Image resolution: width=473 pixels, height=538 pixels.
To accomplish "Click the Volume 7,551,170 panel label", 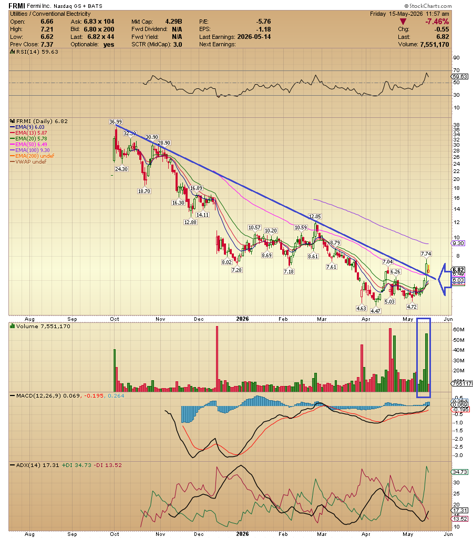I will pyautogui.click(x=40, y=326).
